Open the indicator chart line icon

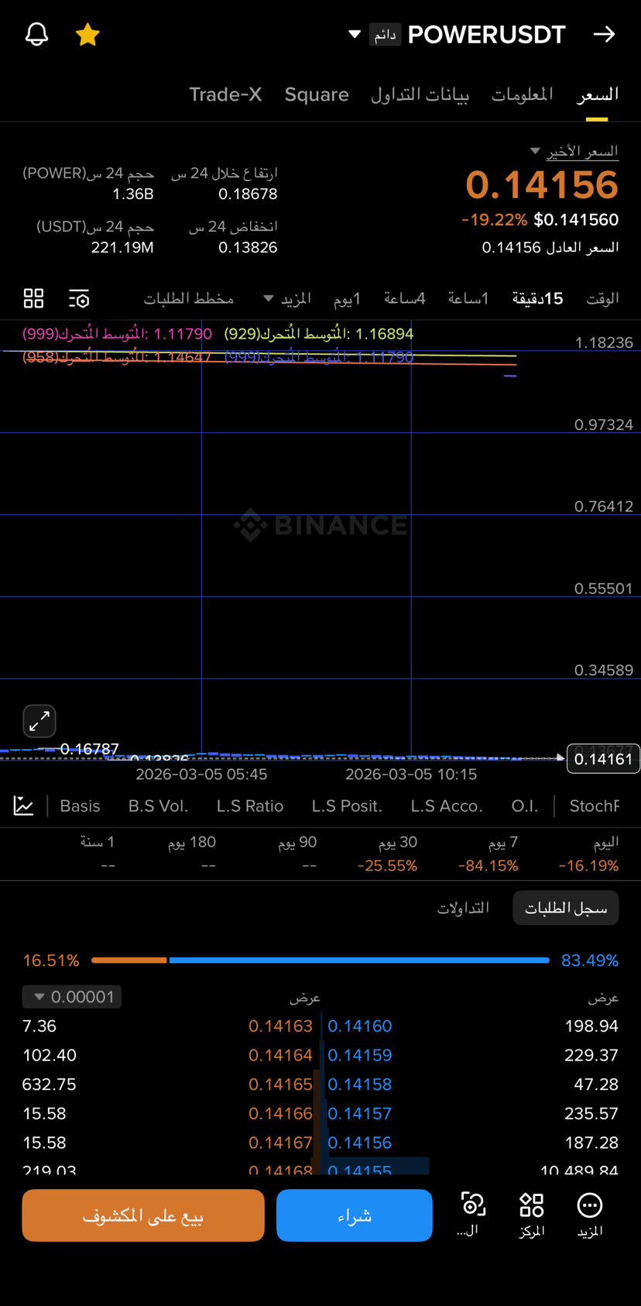tap(24, 806)
